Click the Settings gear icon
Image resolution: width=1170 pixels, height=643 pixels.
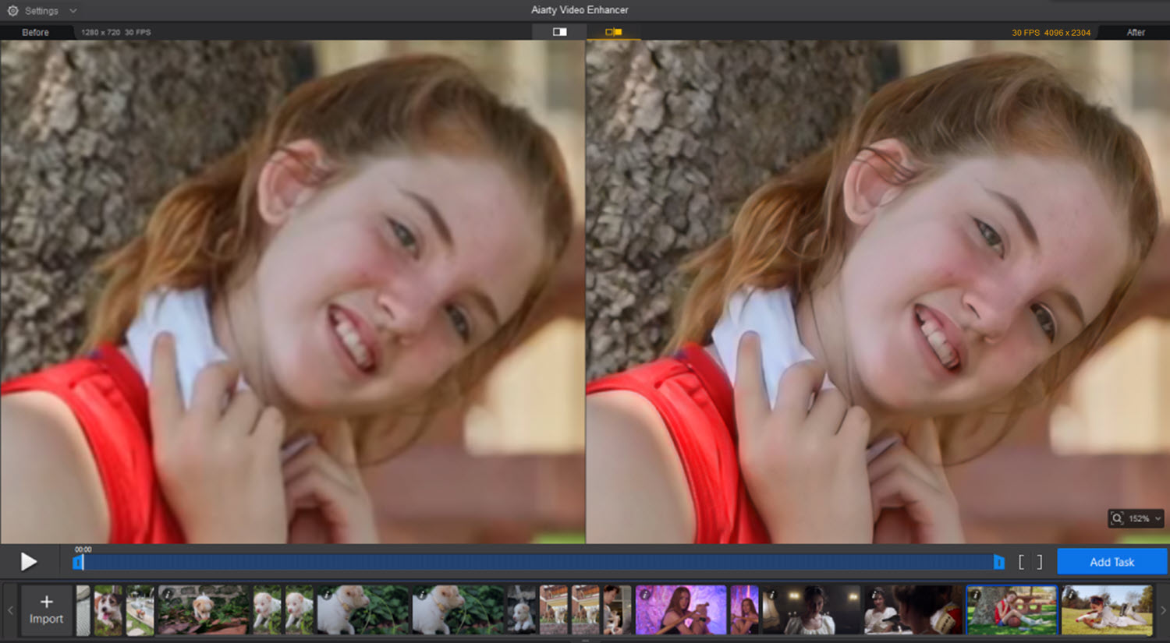pyautogui.click(x=12, y=11)
